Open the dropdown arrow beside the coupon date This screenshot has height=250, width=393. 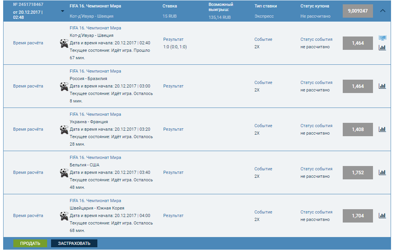point(63,11)
